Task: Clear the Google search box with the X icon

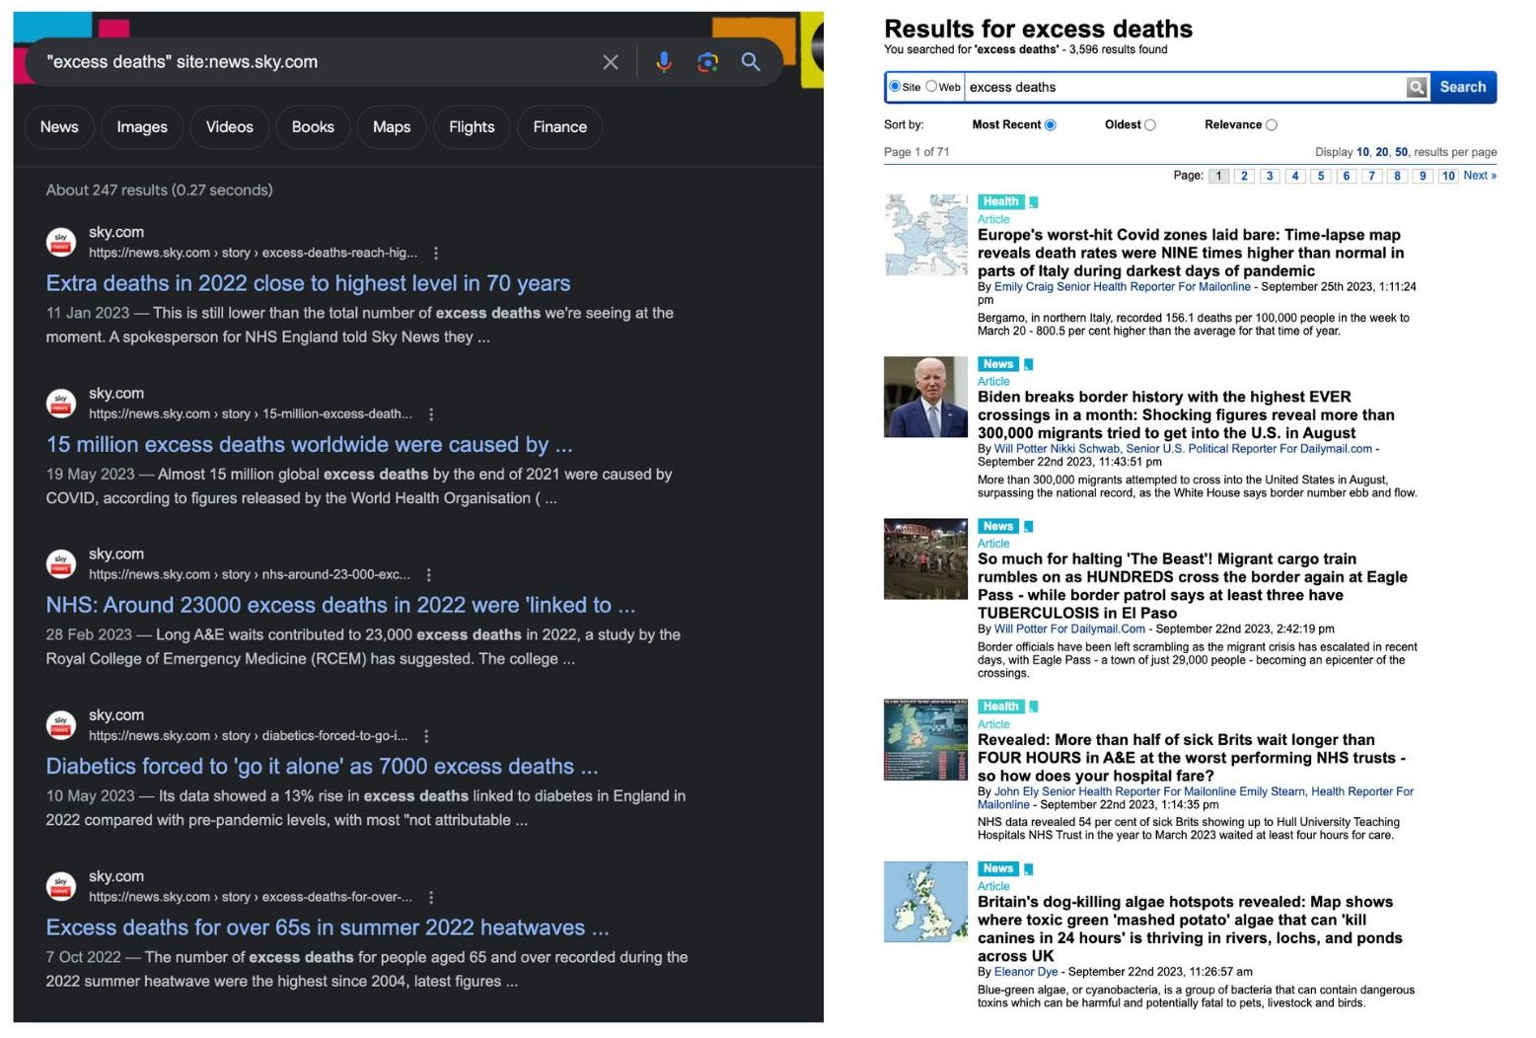Action: tap(611, 62)
